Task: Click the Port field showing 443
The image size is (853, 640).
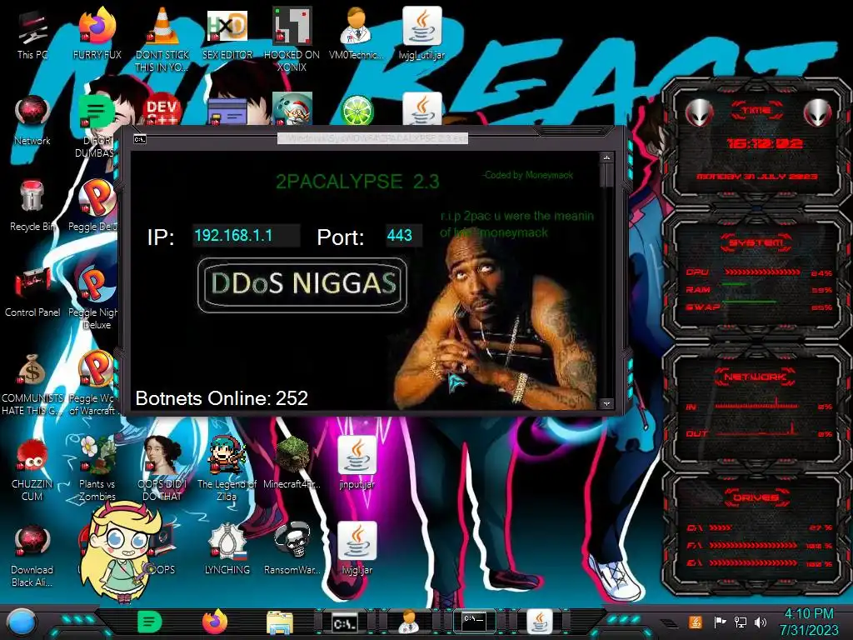Action: pos(404,236)
